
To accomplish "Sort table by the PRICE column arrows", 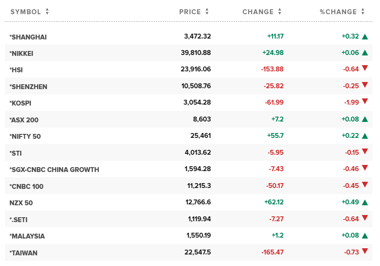I will pos(207,12).
